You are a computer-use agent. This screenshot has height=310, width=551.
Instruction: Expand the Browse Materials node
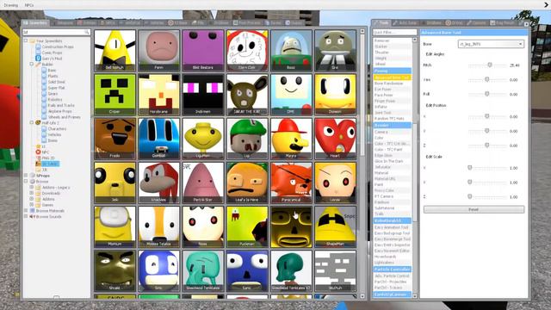(26, 210)
